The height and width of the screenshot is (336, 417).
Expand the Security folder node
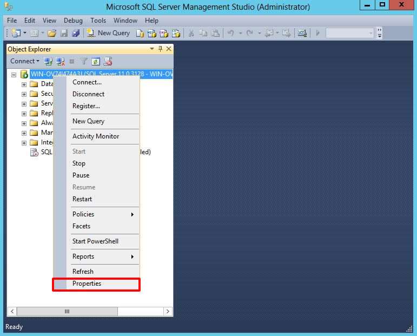[24, 94]
